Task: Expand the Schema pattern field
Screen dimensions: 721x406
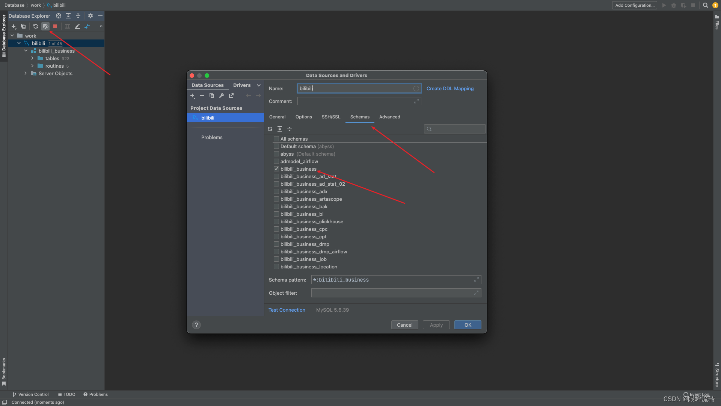Action: click(476, 280)
